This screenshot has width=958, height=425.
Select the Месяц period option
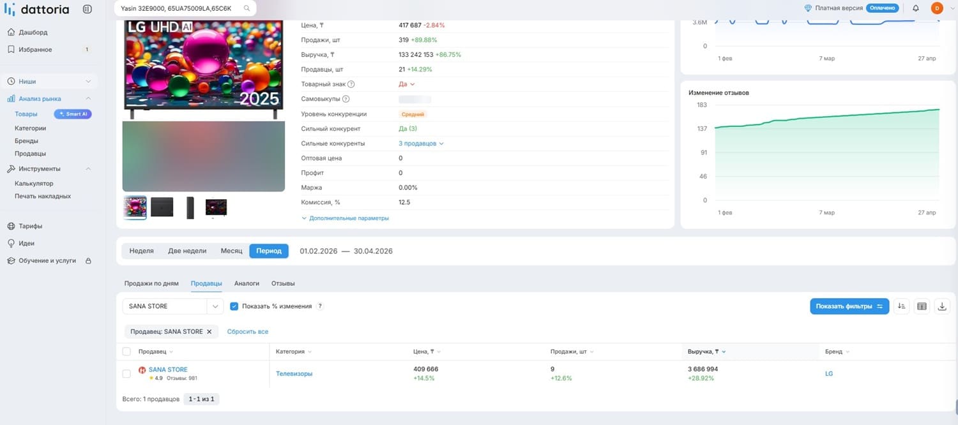231,251
